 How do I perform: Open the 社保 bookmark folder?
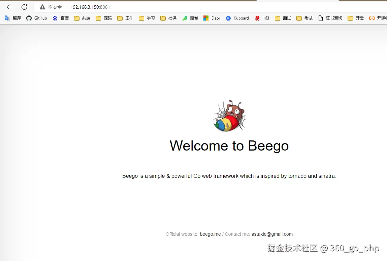(168, 18)
